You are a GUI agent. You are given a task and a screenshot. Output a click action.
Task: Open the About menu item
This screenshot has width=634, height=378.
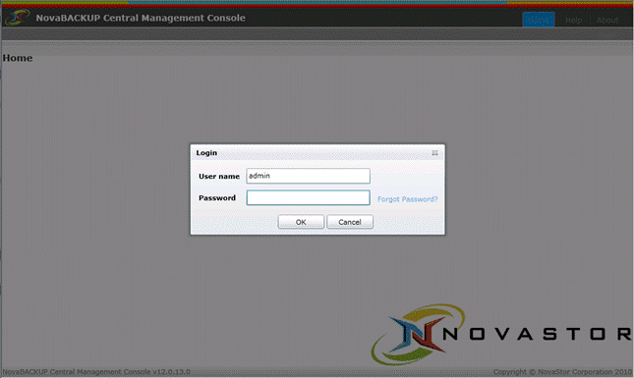607,20
